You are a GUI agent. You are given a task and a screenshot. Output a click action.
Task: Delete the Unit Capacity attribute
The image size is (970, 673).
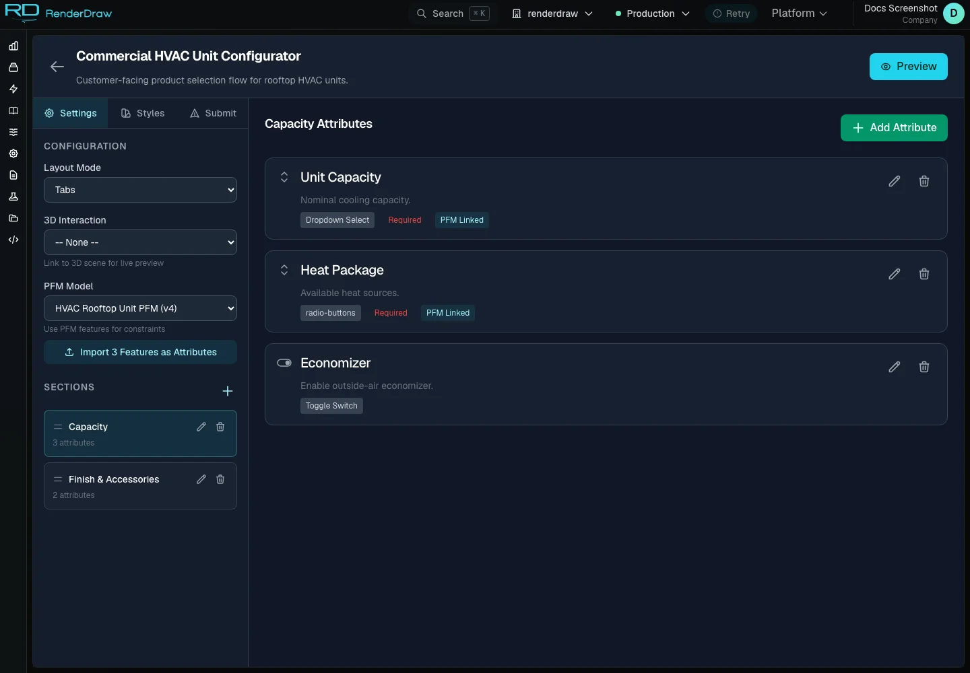tap(924, 181)
